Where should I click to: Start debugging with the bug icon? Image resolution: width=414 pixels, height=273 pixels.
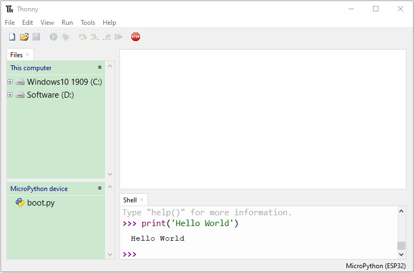[x=65, y=37]
